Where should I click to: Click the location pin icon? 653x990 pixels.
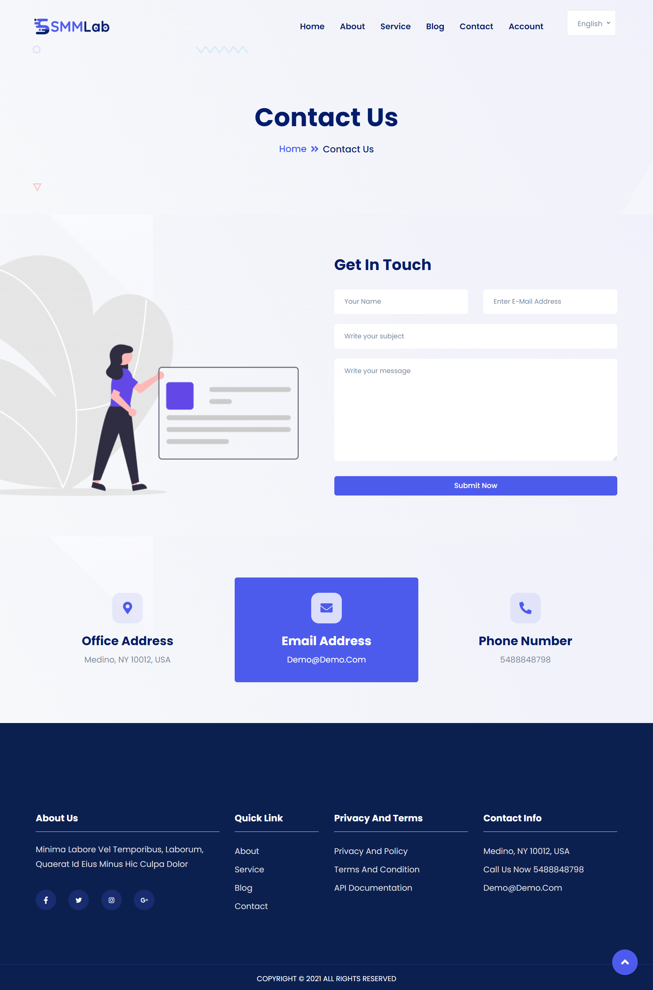coord(127,607)
